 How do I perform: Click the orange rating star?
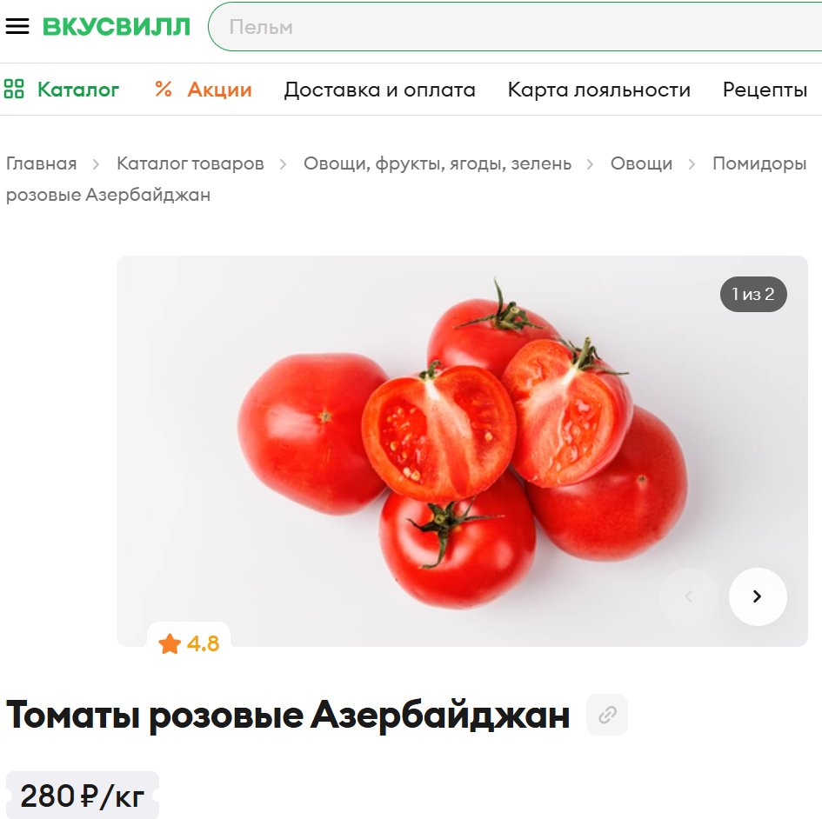pos(170,643)
